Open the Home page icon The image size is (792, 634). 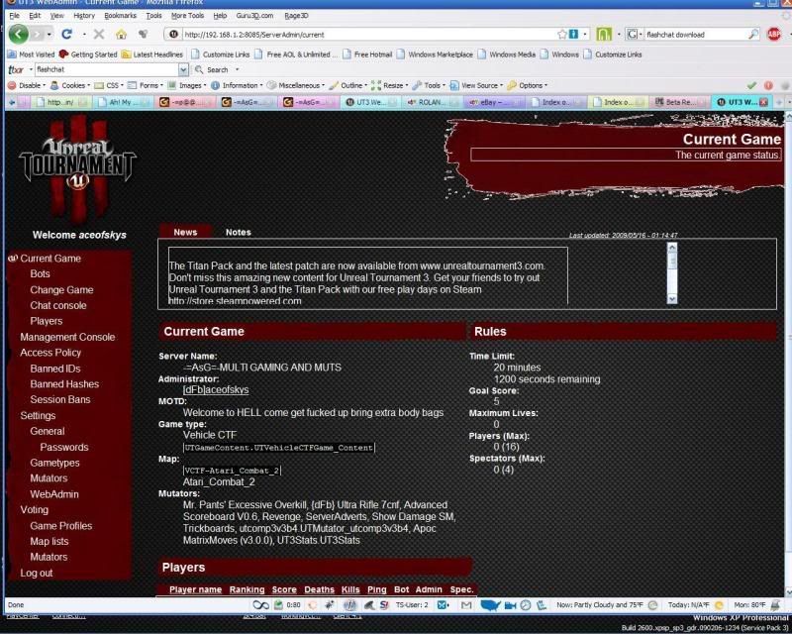(121, 35)
